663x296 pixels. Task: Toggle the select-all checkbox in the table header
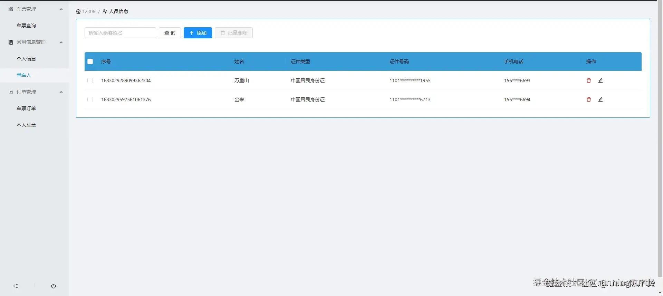pos(90,61)
